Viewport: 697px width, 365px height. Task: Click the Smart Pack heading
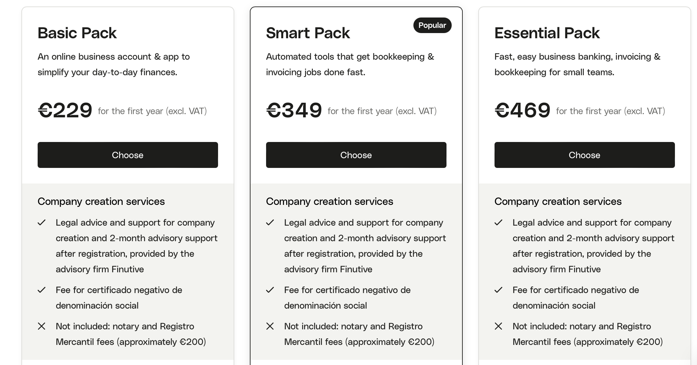pyautogui.click(x=308, y=33)
